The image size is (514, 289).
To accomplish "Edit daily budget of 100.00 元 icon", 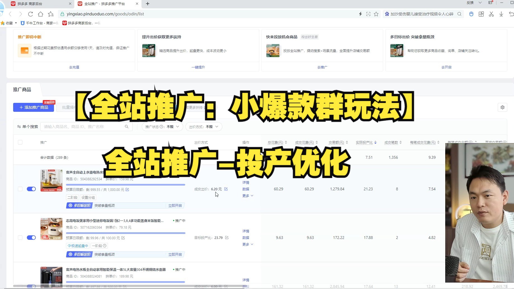I will 123,238.
